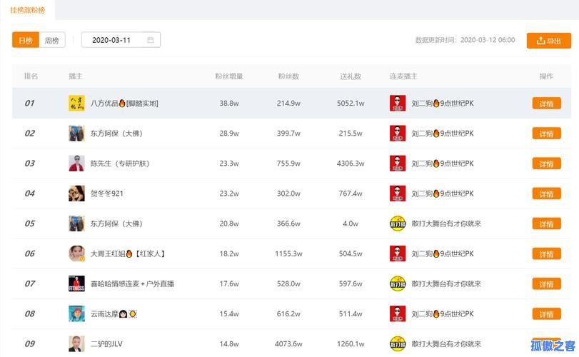Viewport: 579px width, 357px height.
Task: Click 刘二狗 red avatar in rank 04 row
Action: click(398, 193)
